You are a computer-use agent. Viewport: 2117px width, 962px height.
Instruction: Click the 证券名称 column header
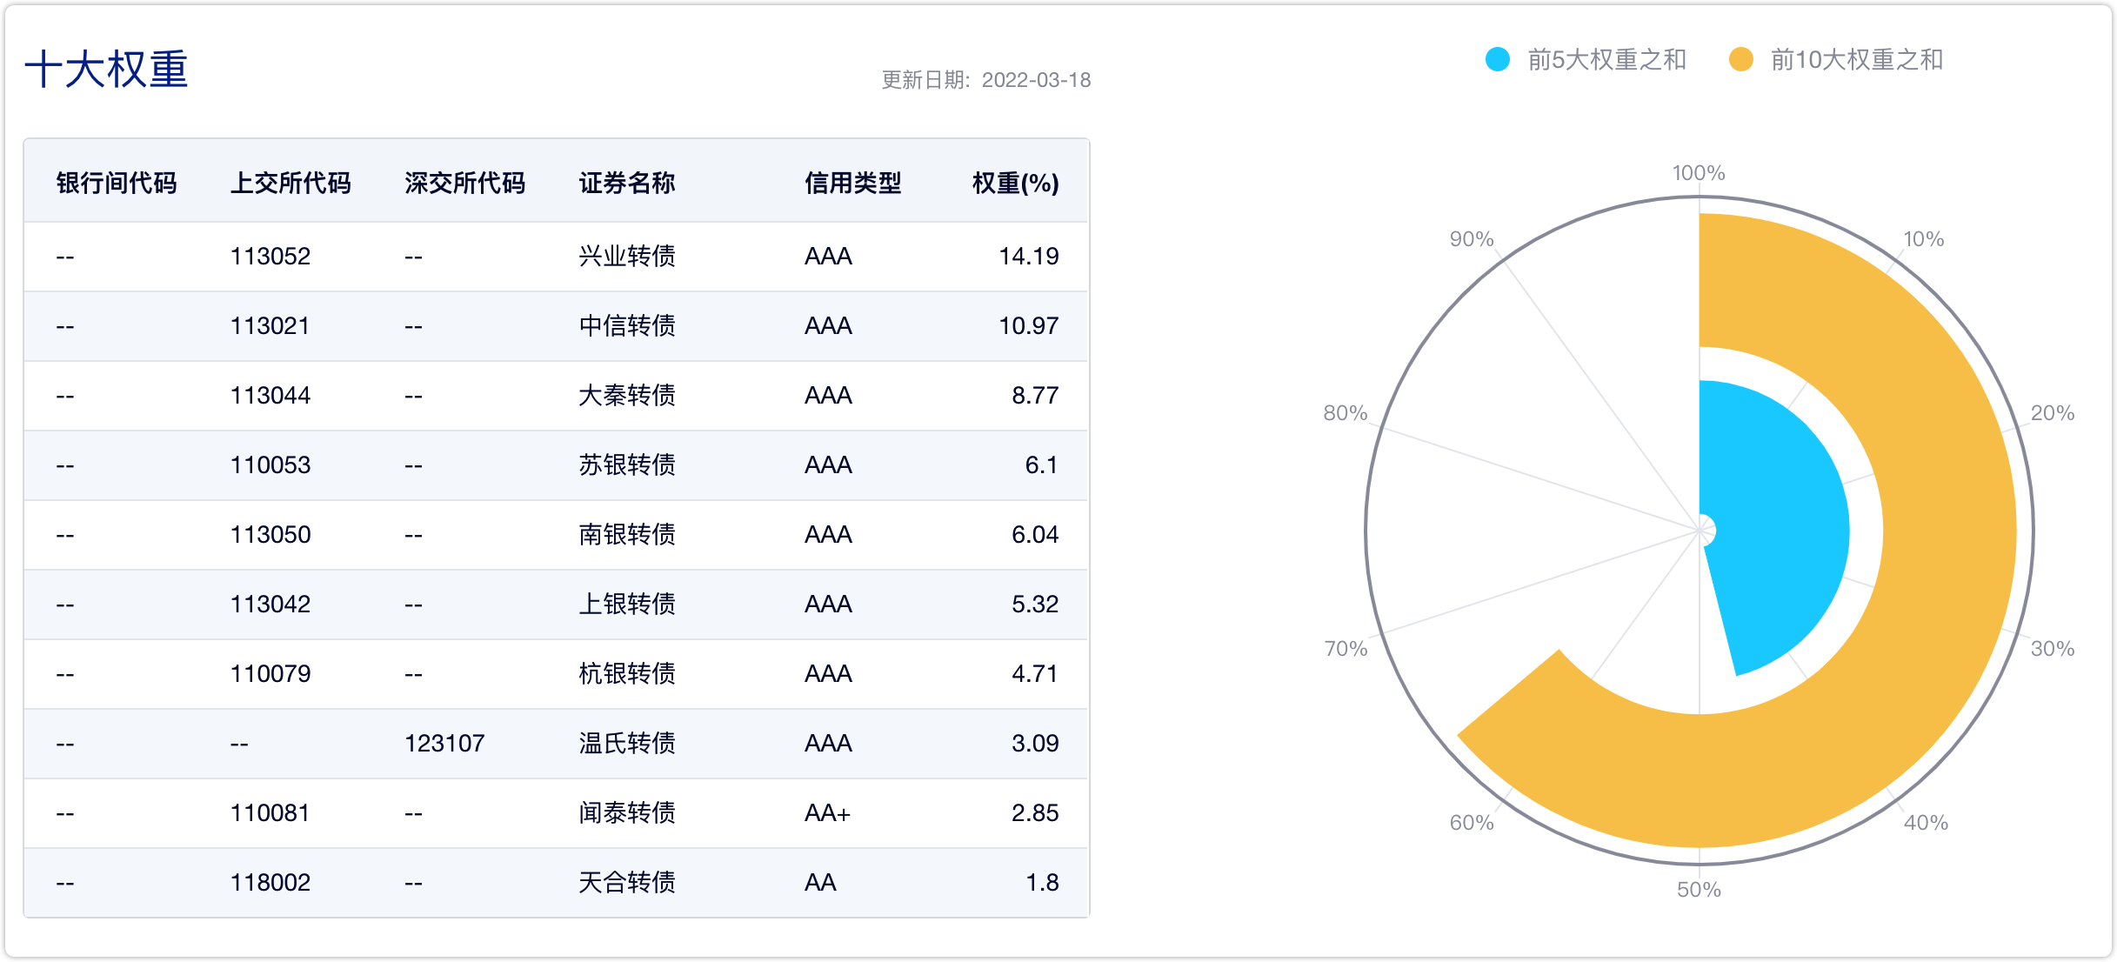click(627, 183)
